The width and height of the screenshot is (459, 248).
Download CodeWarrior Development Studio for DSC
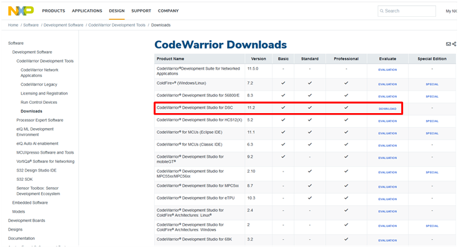[x=387, y=109]
